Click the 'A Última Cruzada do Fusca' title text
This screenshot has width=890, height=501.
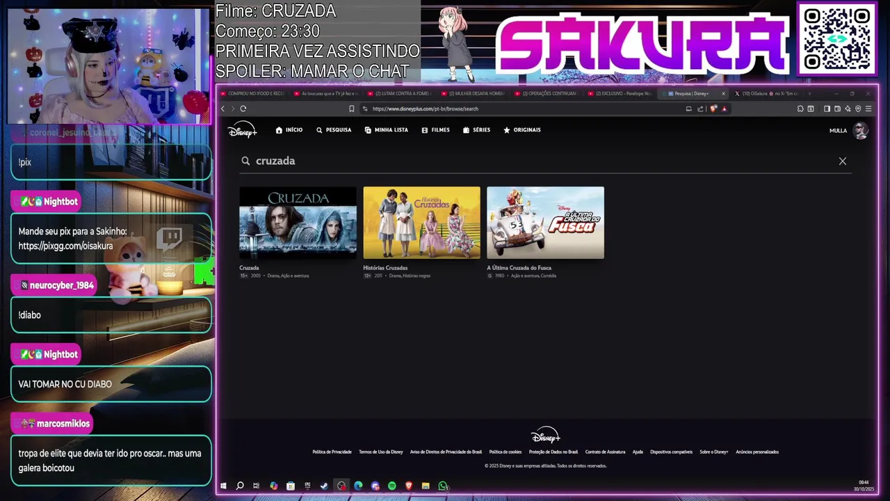tap(519, 268)
